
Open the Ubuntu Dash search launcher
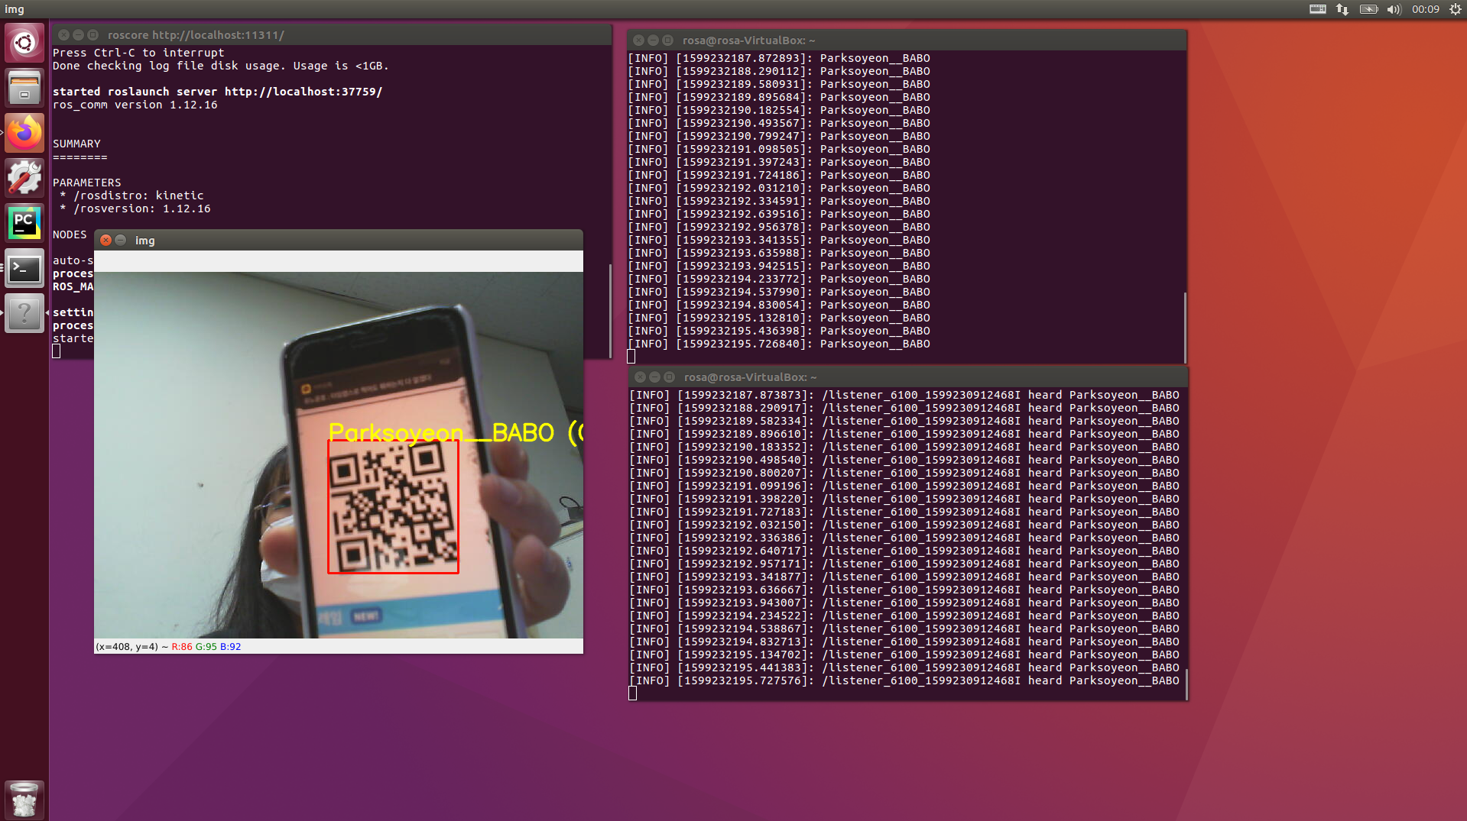(x=24, y=43)
